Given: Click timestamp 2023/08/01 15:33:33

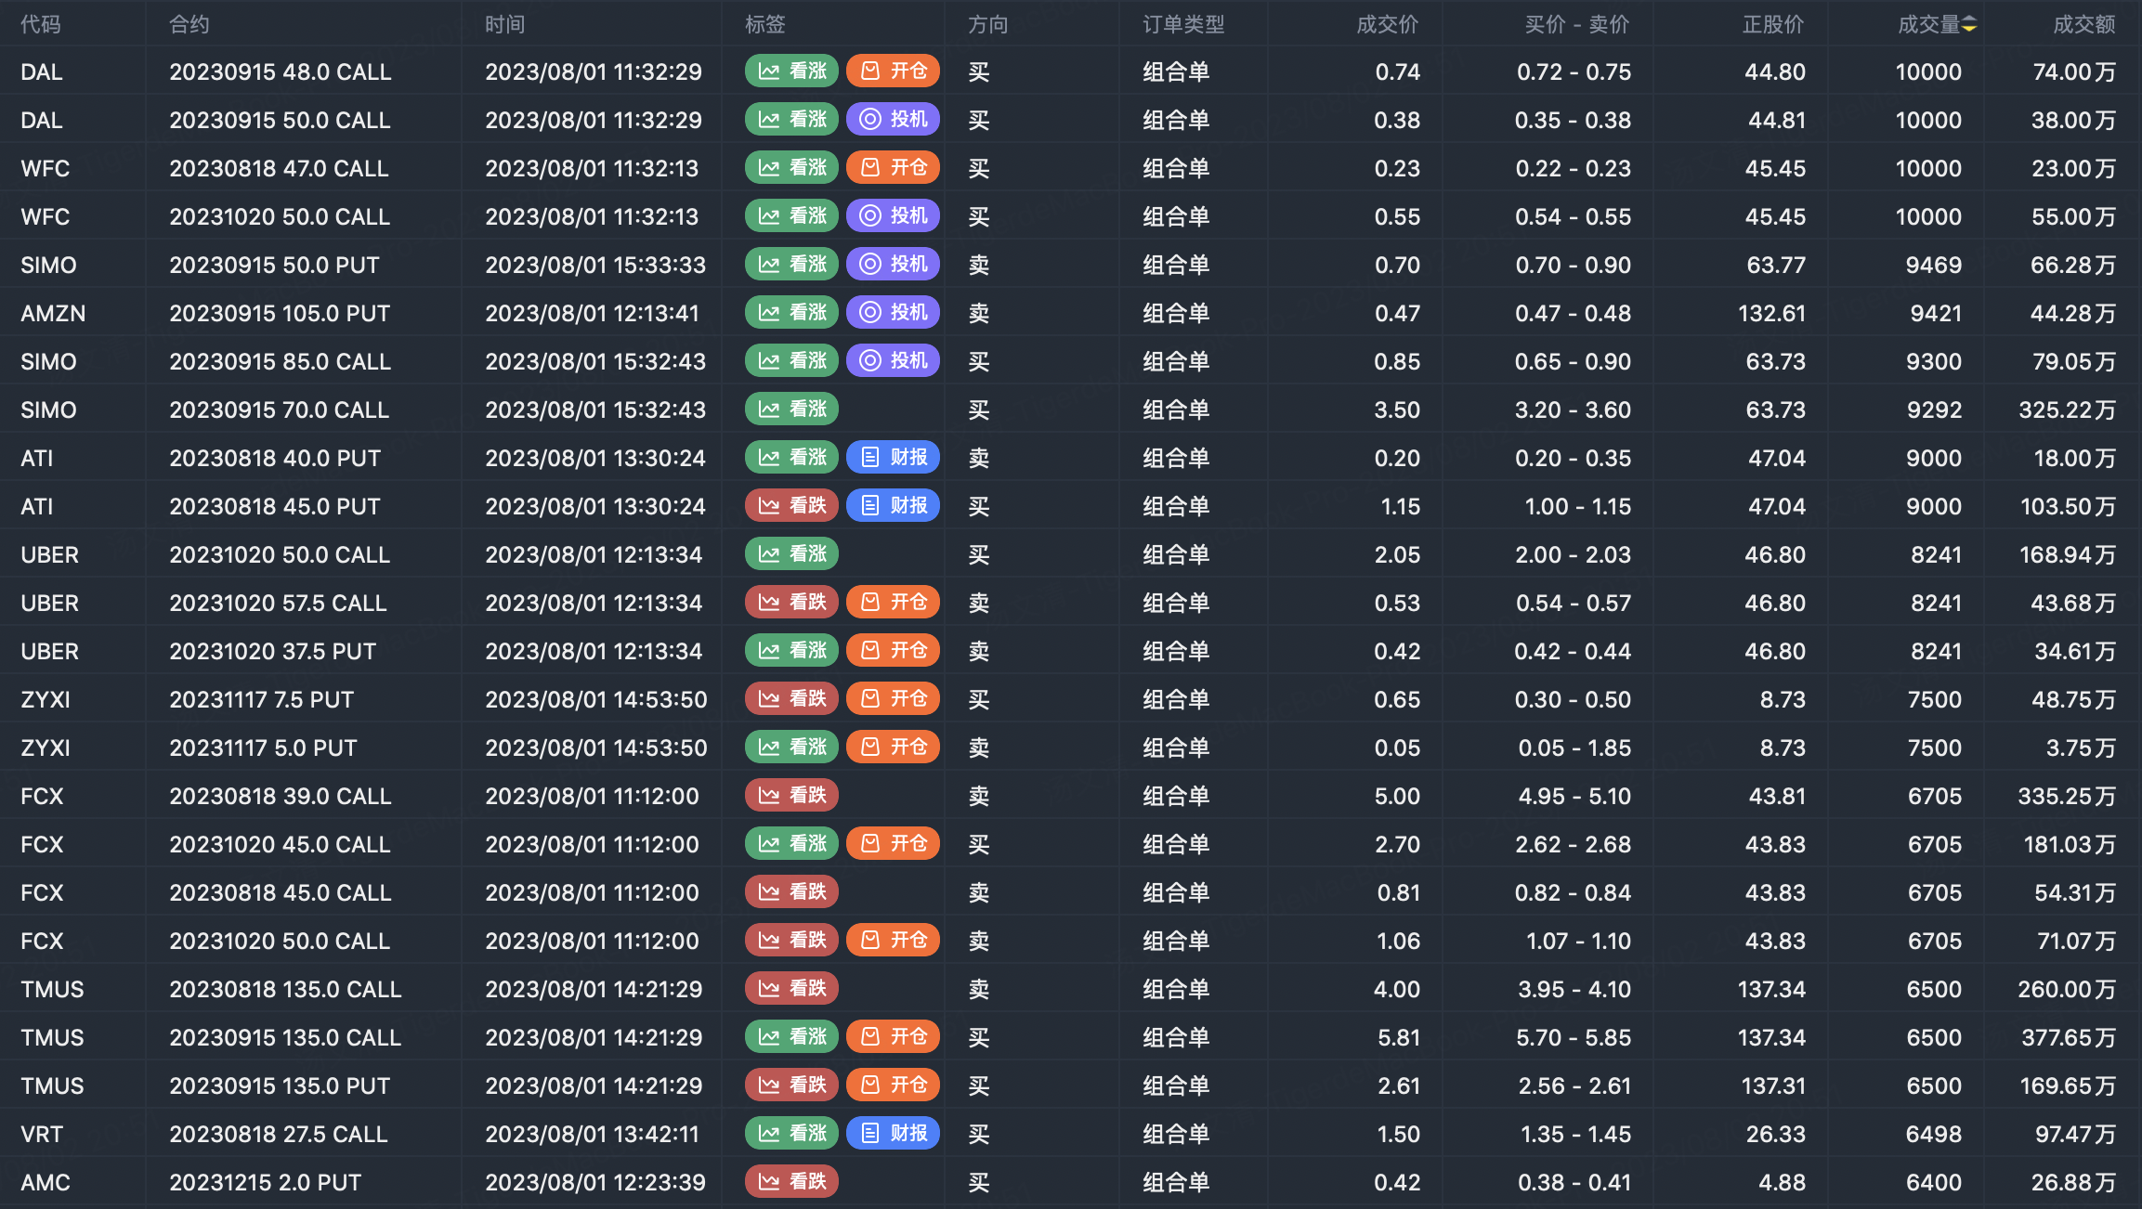Looking at the screenshot, I should (x=595, y=265).
